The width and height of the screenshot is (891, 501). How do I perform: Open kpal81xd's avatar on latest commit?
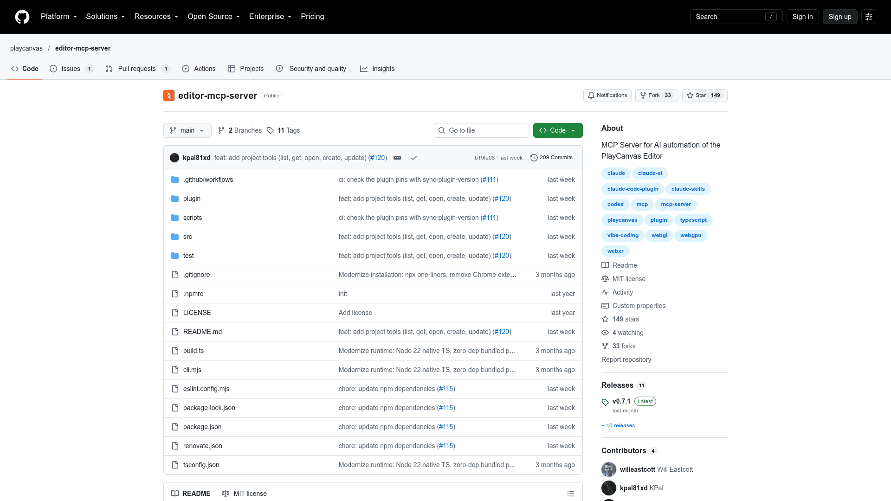coord(174,158)
